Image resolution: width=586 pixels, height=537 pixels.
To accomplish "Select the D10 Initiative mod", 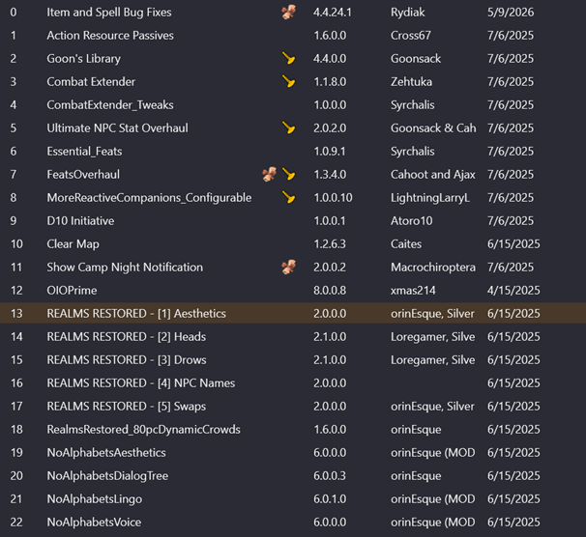I will pos(293,220).
